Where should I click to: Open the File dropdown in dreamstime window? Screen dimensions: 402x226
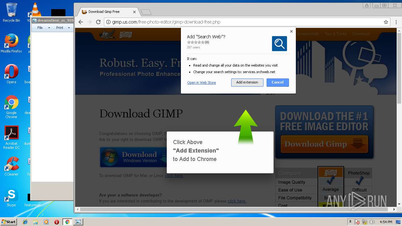43,28
